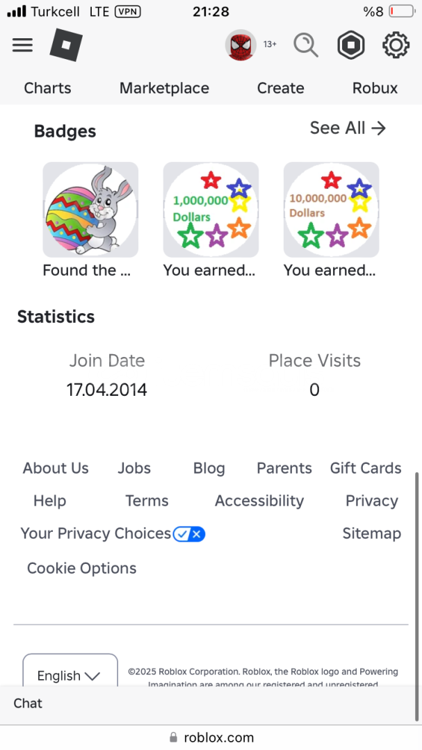422x750 pixels.
Task: Expand the English language dropdown
Action: 70,675
